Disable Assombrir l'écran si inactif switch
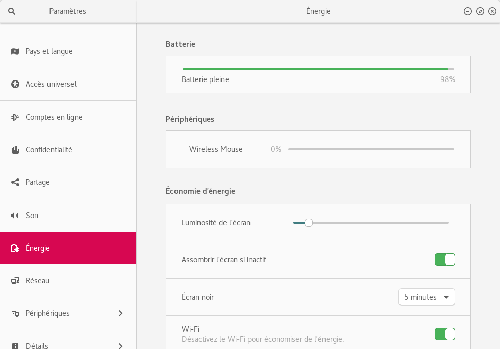The image size is (500, 349). pos(444,260)
